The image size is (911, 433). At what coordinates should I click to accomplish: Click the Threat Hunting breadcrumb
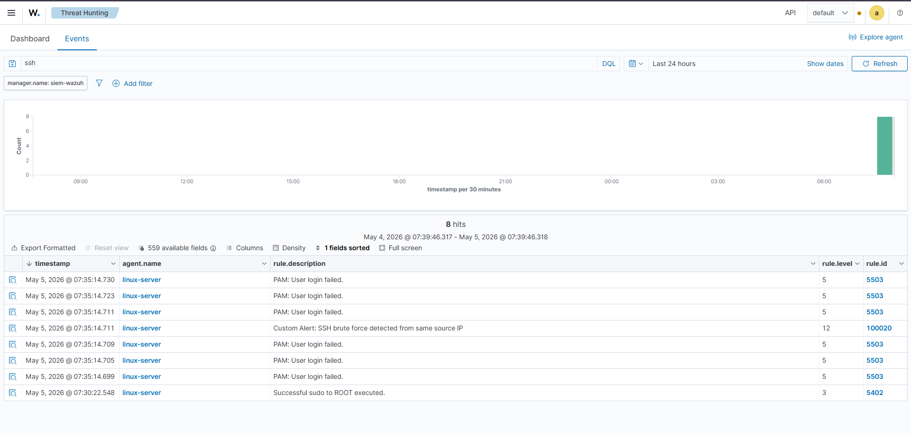tap(85, 13)
